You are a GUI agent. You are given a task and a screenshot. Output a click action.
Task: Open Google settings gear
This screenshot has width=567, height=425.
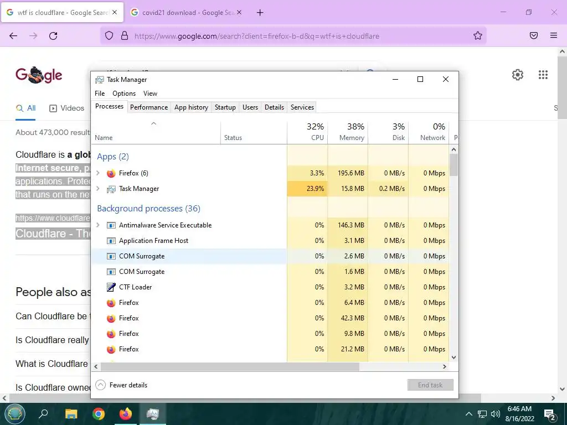(x=518, y=75)
